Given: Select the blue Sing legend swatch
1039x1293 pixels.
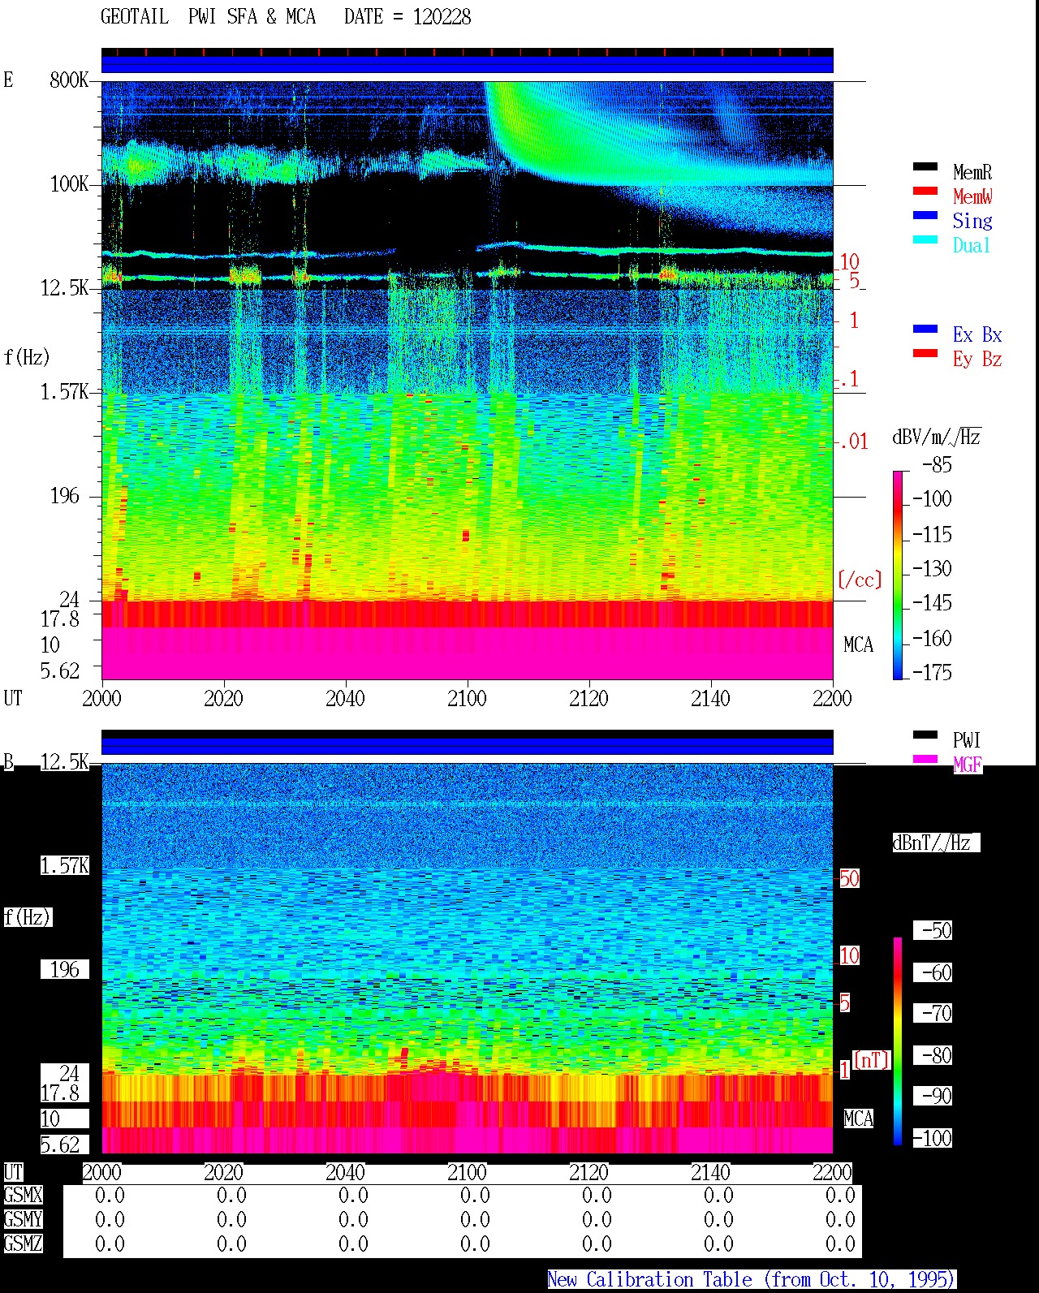Looking at the screenshot, I should (925, 216).
